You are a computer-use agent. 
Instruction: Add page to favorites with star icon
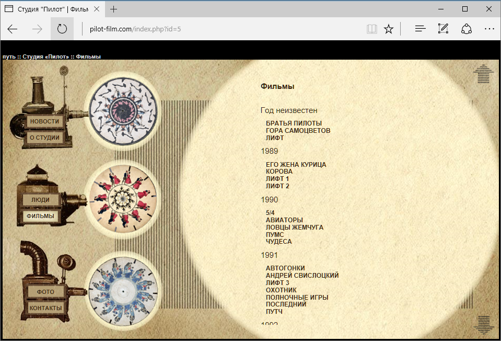[389, 29]
